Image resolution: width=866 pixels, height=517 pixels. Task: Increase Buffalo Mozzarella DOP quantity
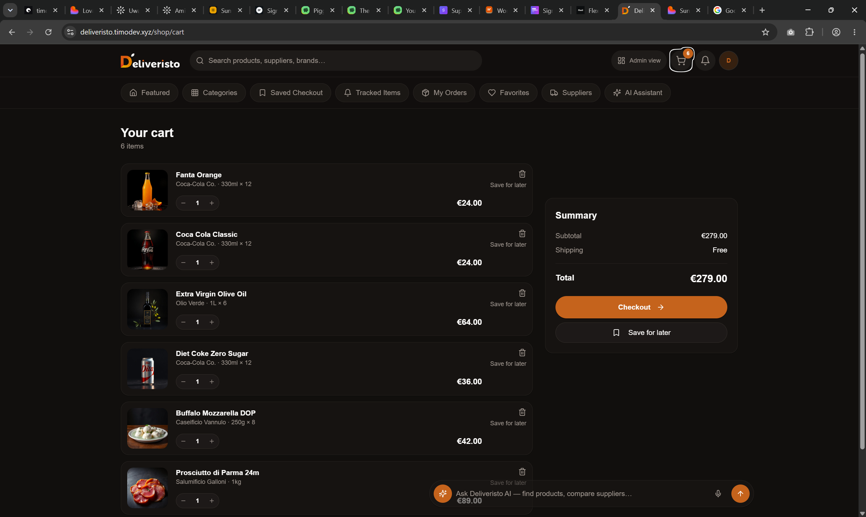coord(212,442)
